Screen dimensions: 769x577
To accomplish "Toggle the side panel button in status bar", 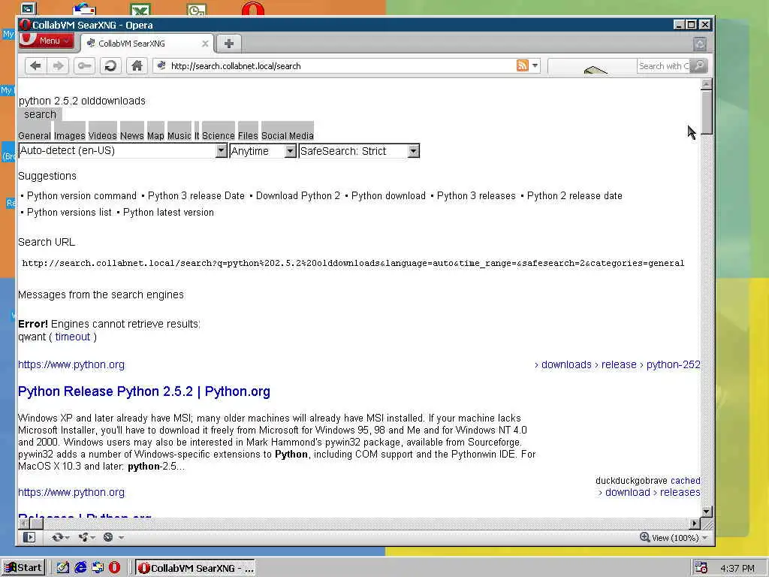I will click(x=29, y=537).
